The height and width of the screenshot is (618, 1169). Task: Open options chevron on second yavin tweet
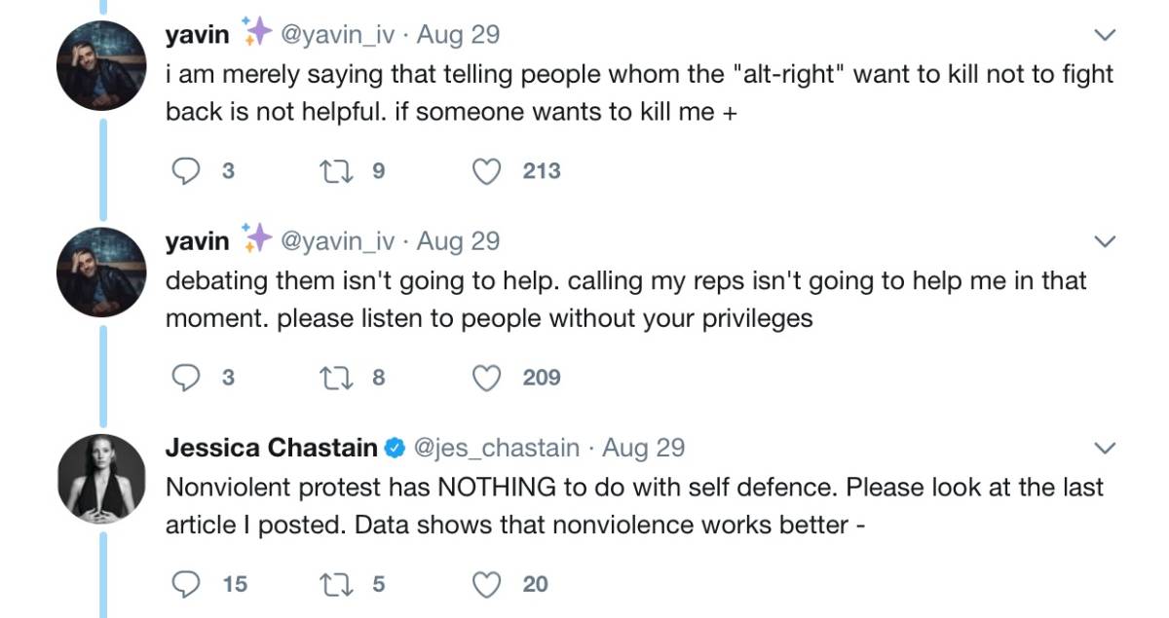click(x=1104, y=241)
